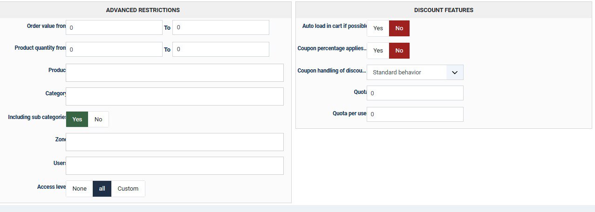Choose 'all' Access level option

102,189
